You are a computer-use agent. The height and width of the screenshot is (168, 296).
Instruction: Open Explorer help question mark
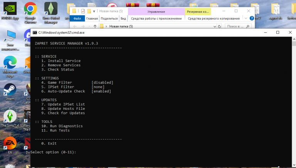click(252, 18)
